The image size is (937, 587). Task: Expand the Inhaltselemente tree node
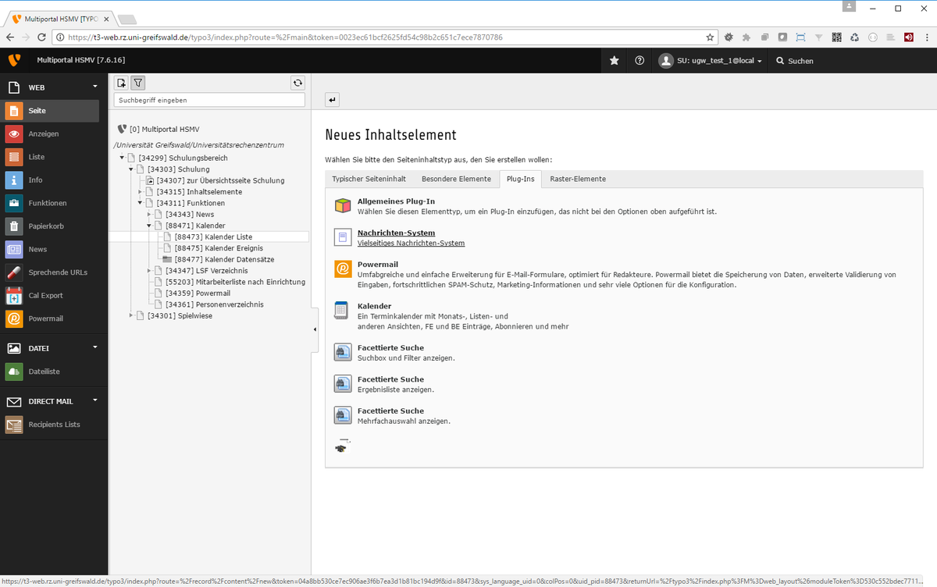click(x=140, y=192)
